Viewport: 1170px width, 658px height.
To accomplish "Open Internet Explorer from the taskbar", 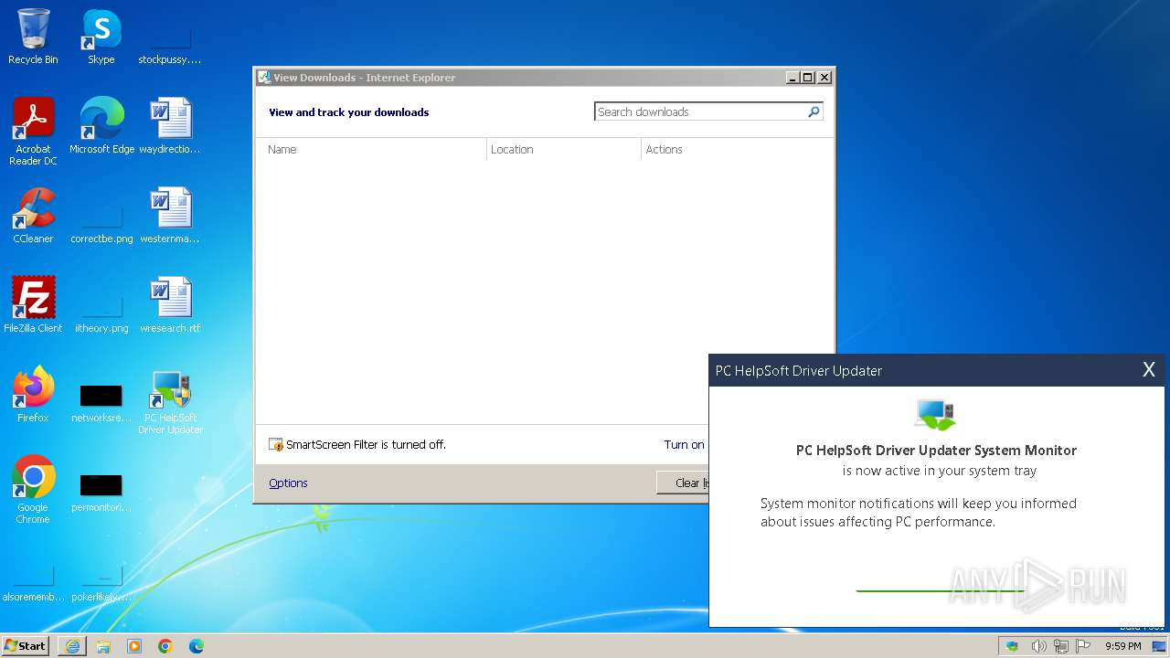I will point(72,646).
